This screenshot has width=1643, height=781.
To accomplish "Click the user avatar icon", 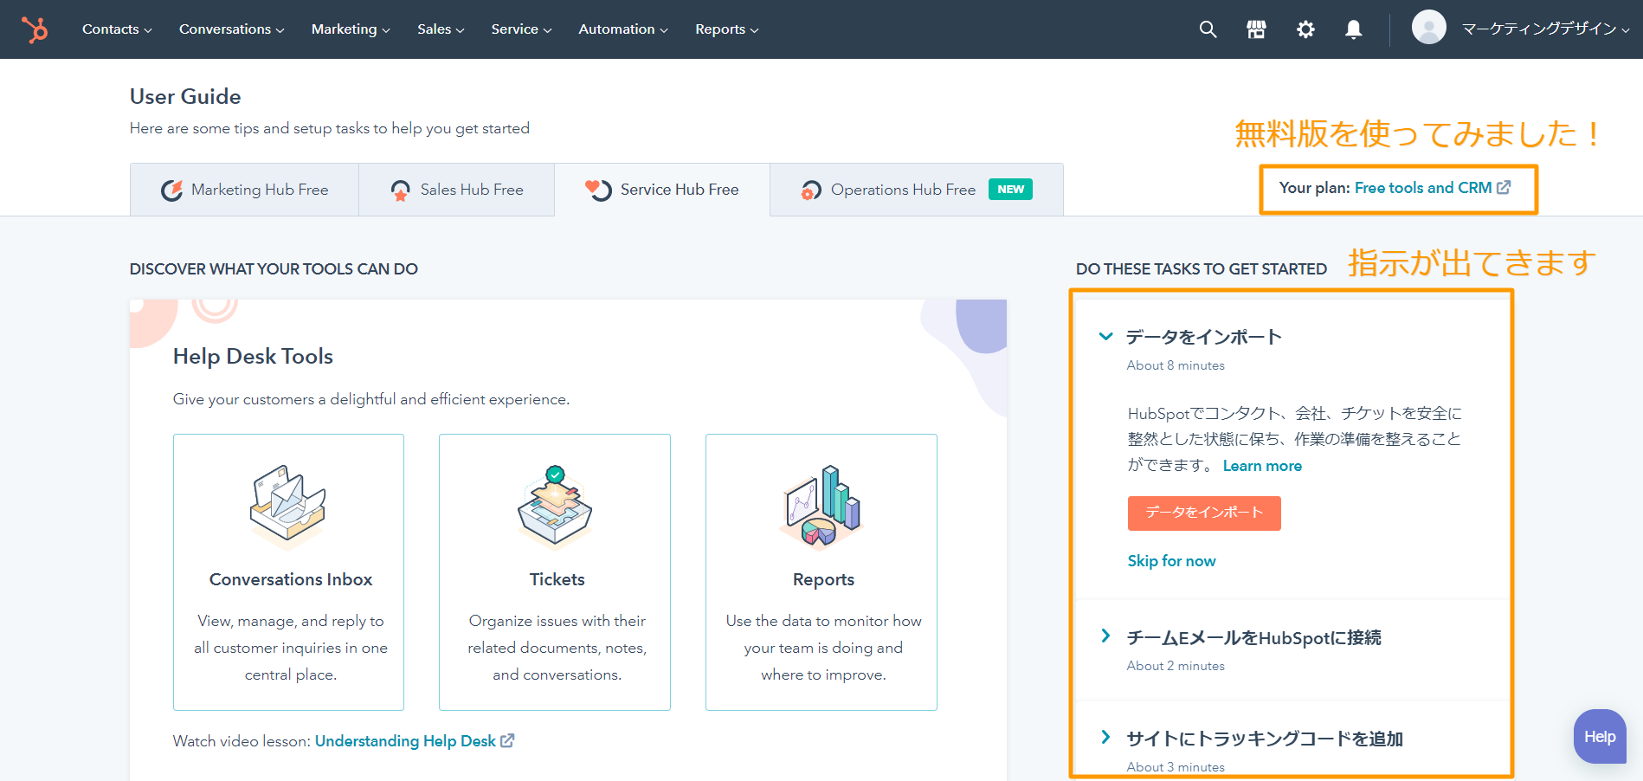I will click(1428, 28).
